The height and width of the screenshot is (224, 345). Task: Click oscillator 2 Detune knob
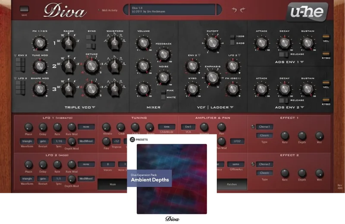92,66
